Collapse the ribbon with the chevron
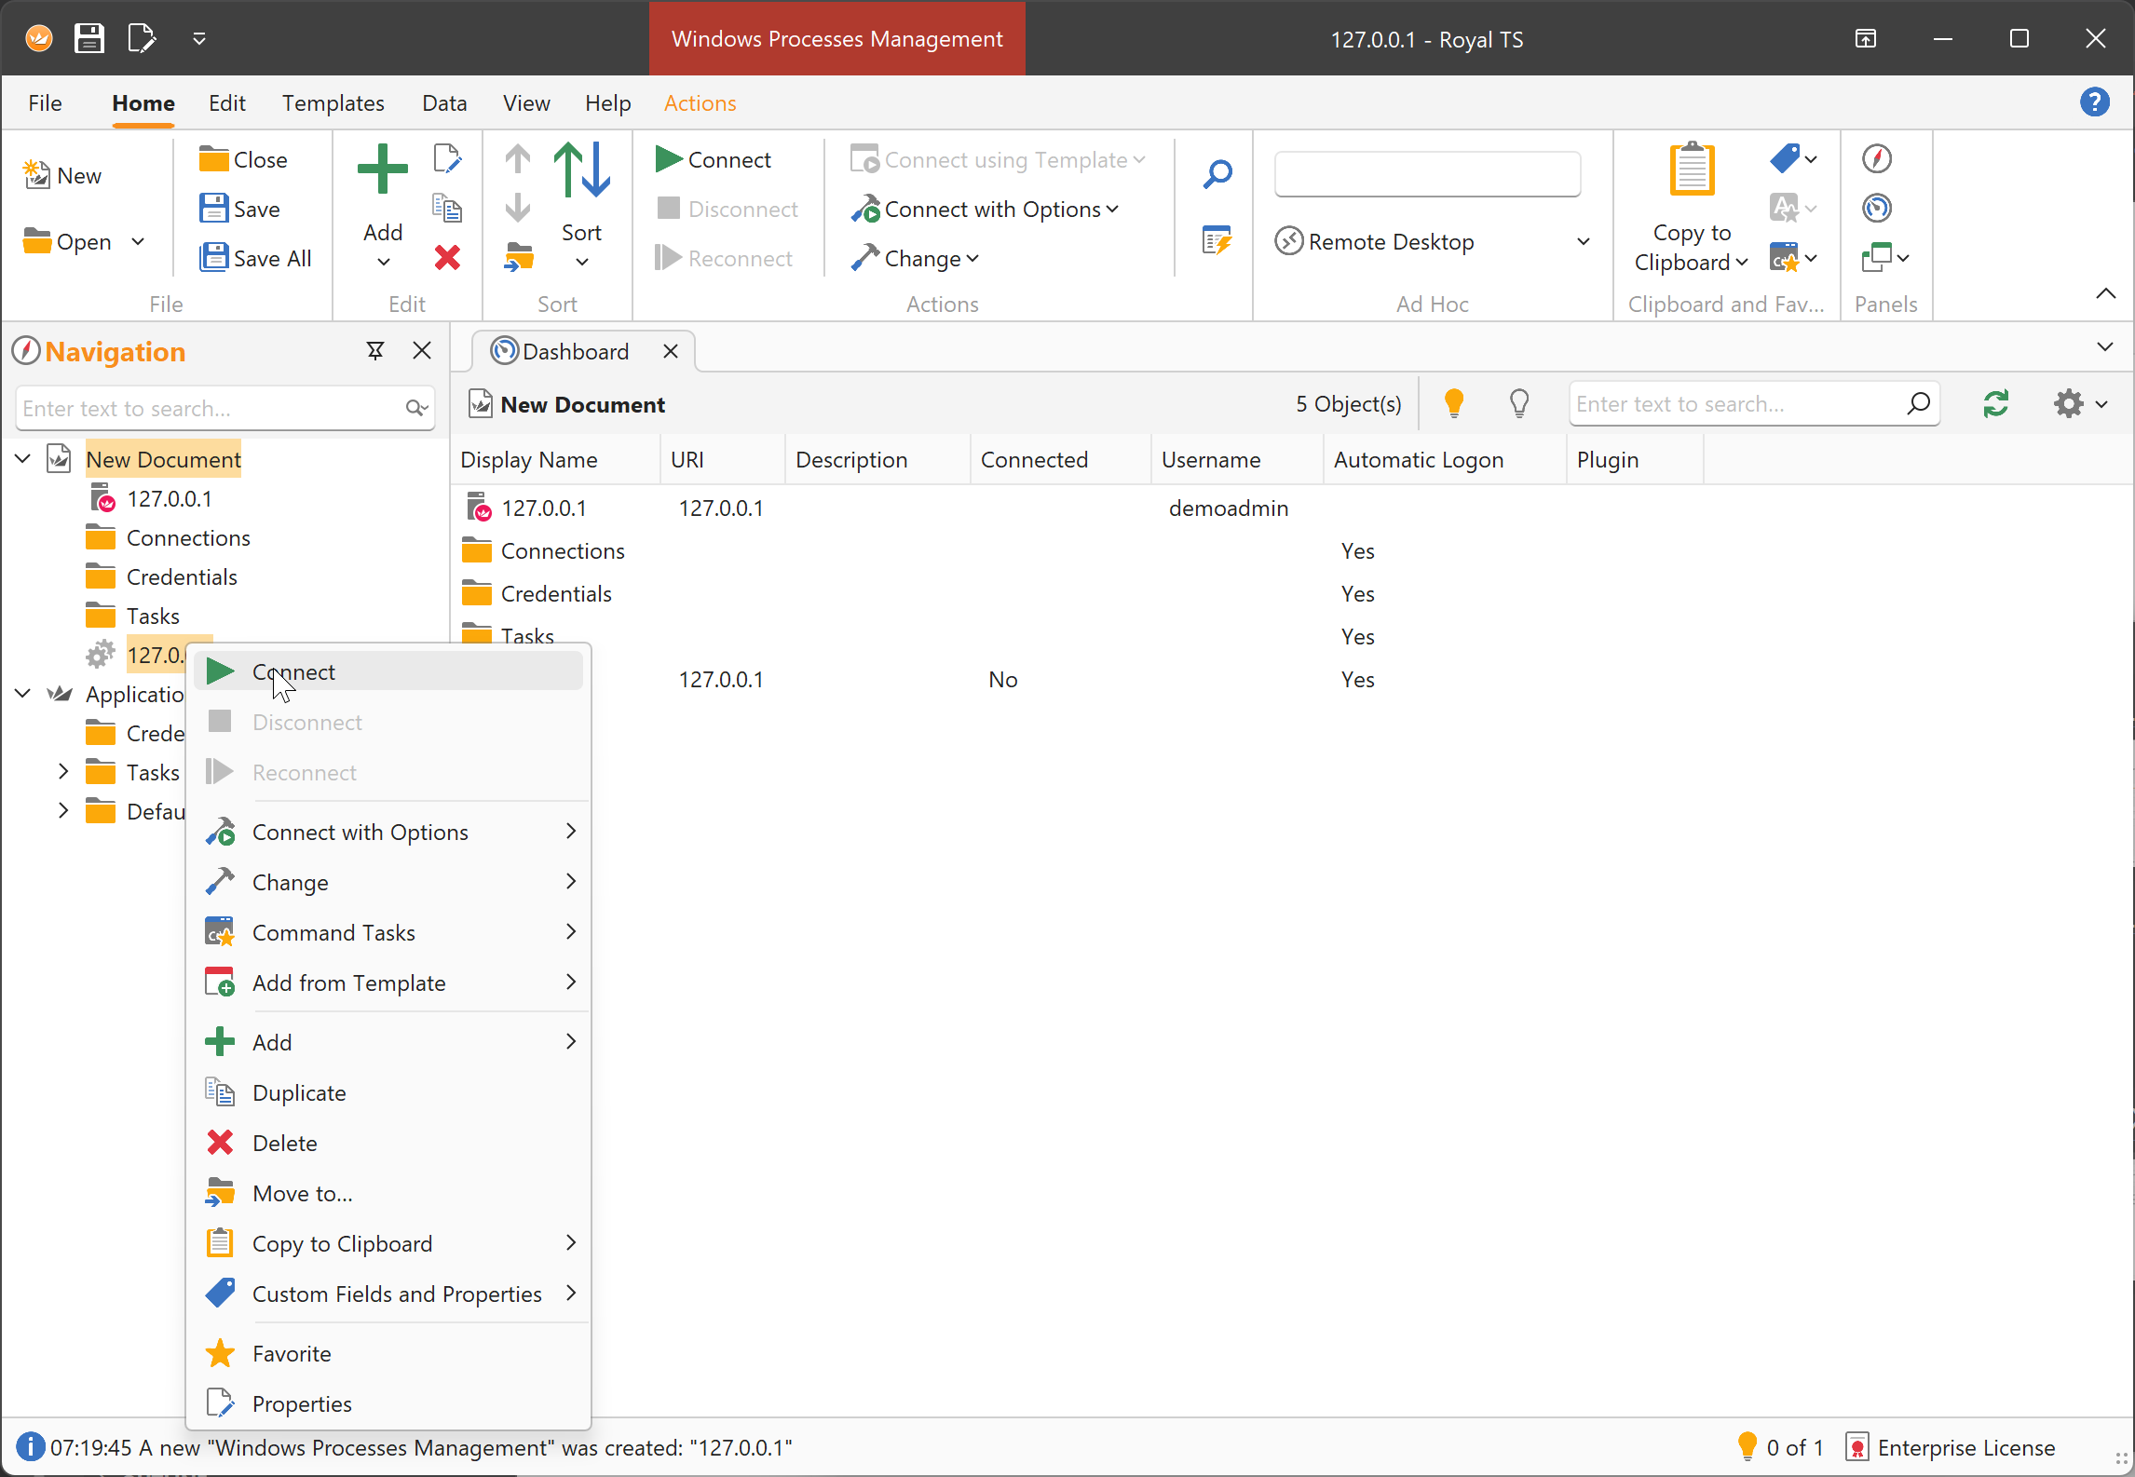The image size is (2135, 1477). 2105,293
